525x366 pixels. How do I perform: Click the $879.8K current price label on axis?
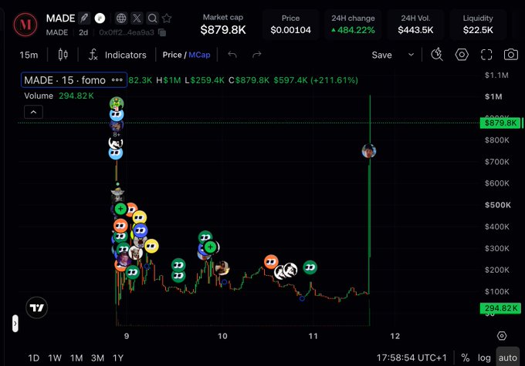tap(500, 123)
